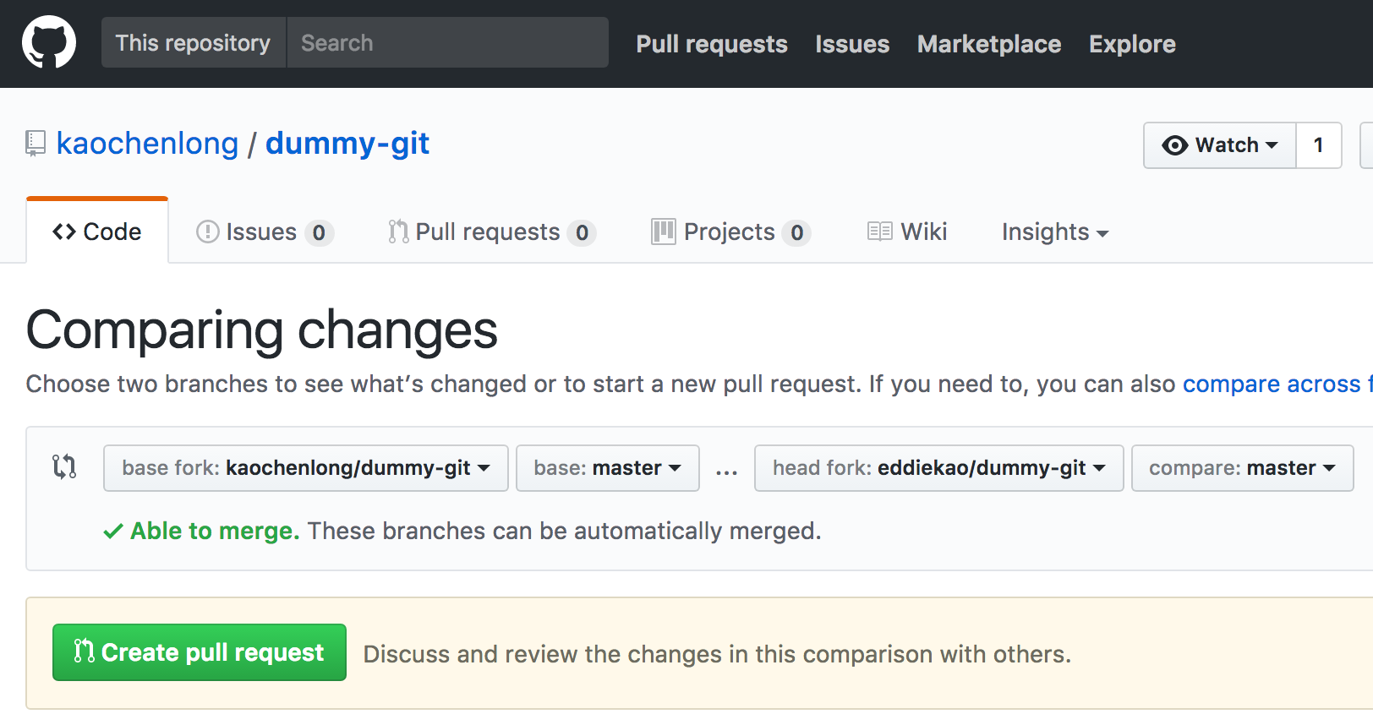This screenshot has width=1373, height=725.
Task: Open the Watch dropdown menu
Action: 1220,145
